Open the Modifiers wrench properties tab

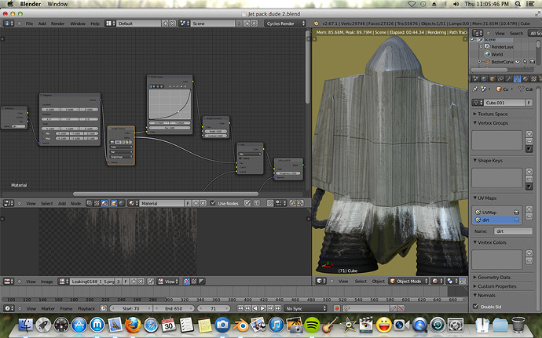509,79
